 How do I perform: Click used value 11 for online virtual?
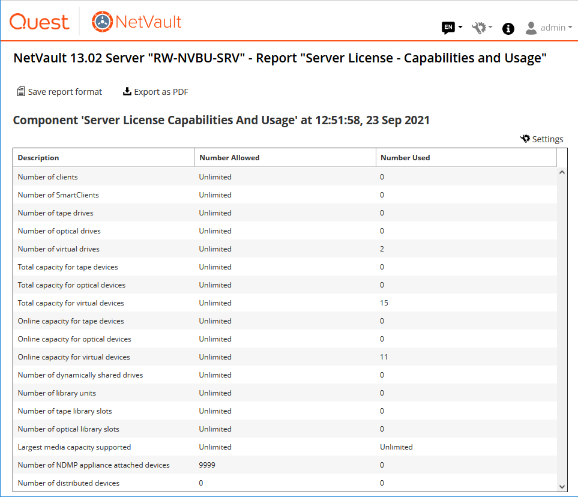[384, 357]
